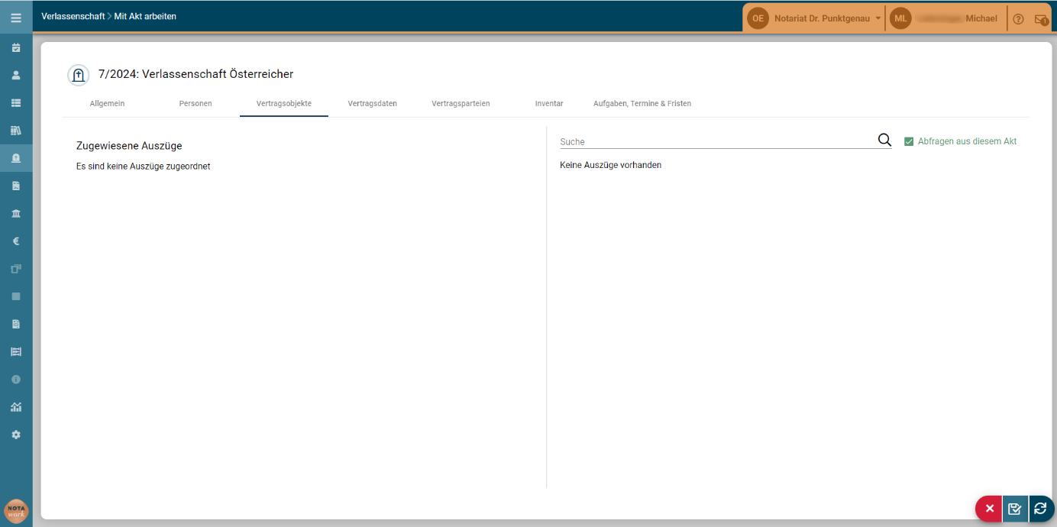This screenshot has width=1057, height=527.
Task: Switch to the Allgemein tab
Action: click(x=107, y=103)
